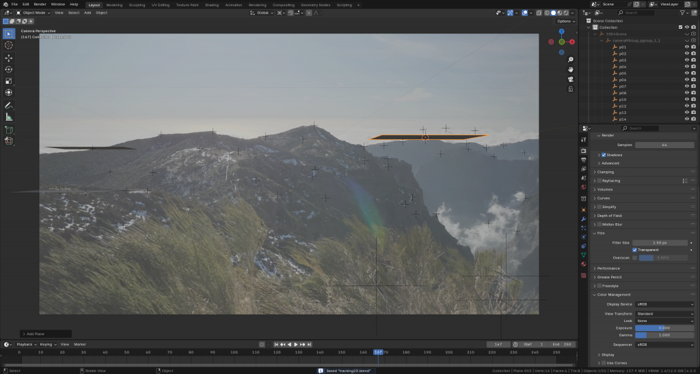The height and width of the screenshot is (374, 700).
Task: Open the Global orientation dropdown
Action: (x=262, y=13)
